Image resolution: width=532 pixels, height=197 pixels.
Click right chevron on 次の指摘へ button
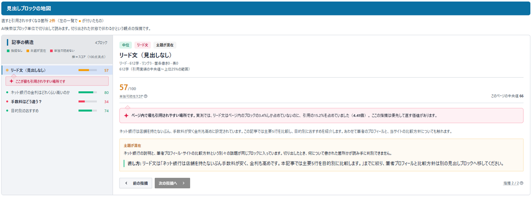point(183,183)
